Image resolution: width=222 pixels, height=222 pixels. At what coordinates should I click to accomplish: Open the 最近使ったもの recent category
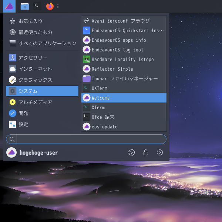42,32
